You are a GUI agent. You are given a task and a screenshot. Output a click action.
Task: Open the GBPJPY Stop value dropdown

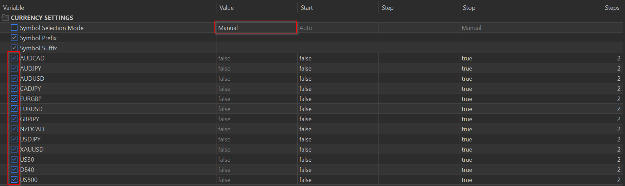[500, 119]
